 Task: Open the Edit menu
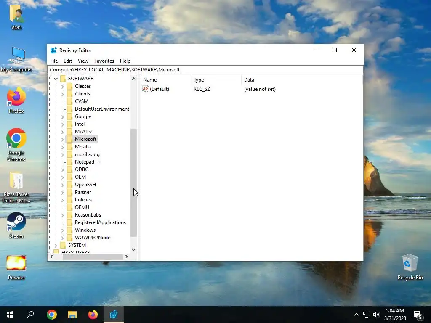(x=68, y=61)
